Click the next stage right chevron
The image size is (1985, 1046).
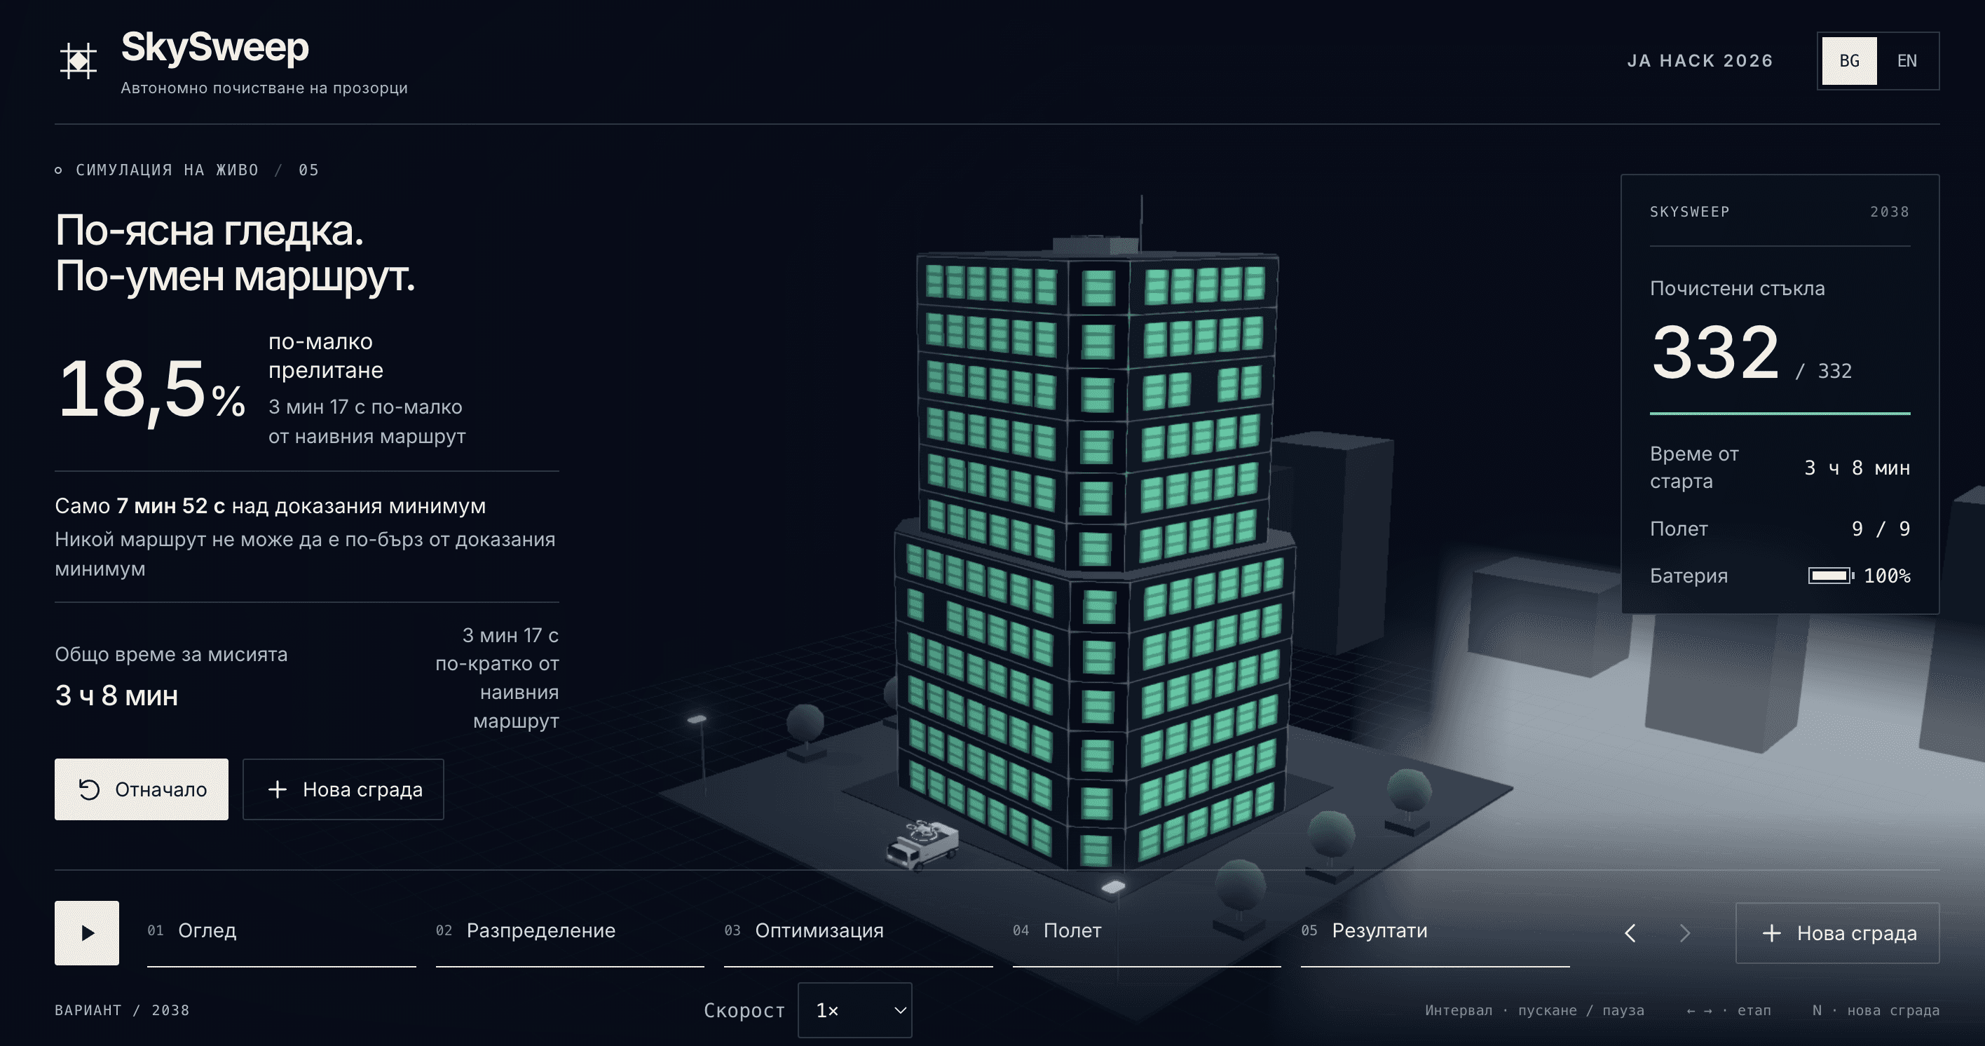click(x=1685, y=933)
